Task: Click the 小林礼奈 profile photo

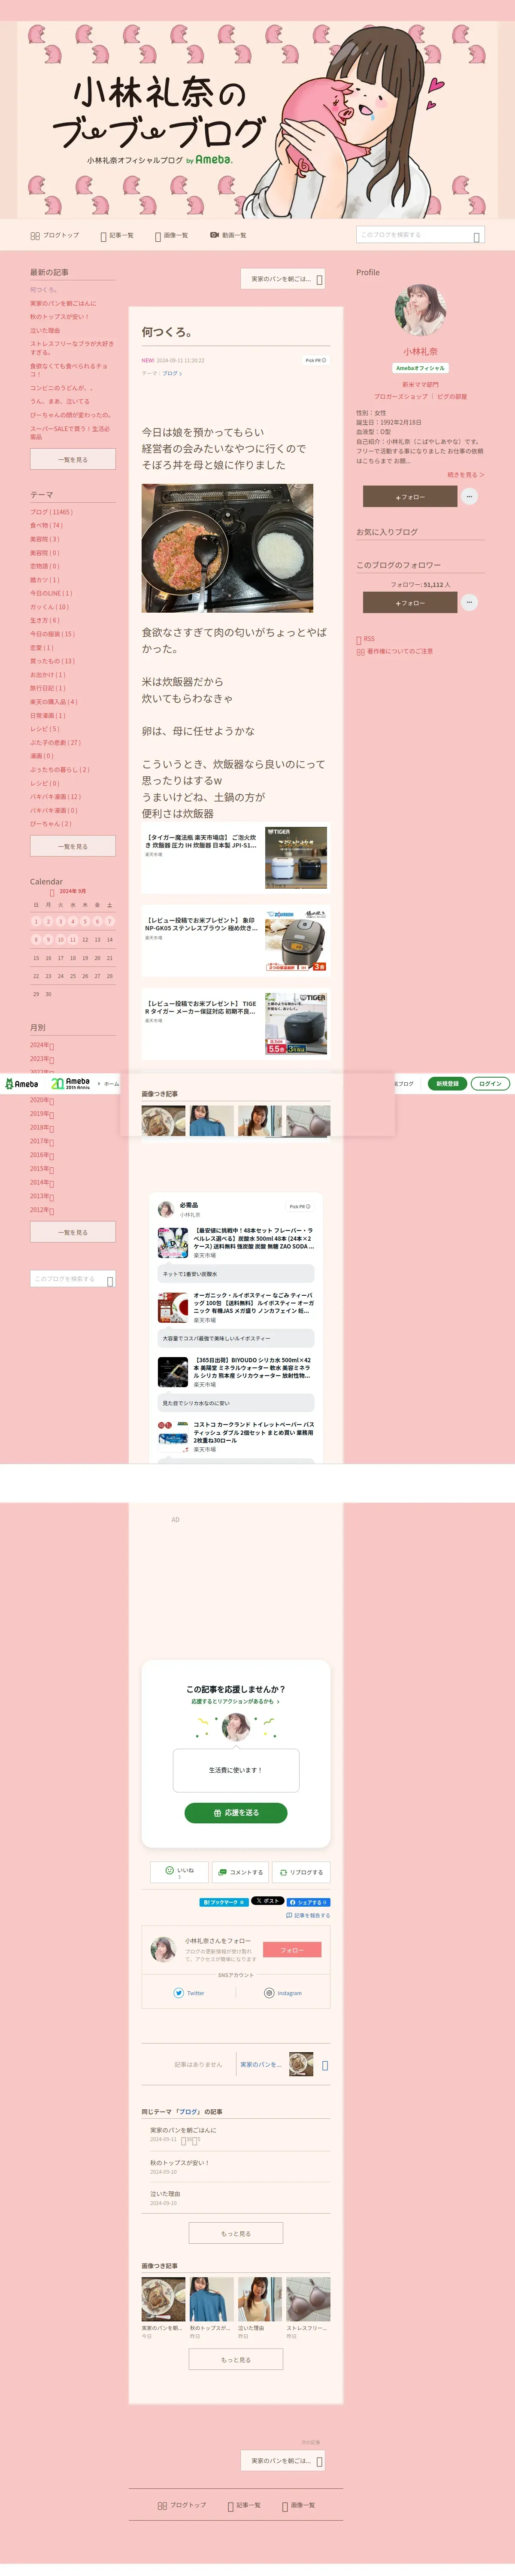Action: [x=420, y=309]
